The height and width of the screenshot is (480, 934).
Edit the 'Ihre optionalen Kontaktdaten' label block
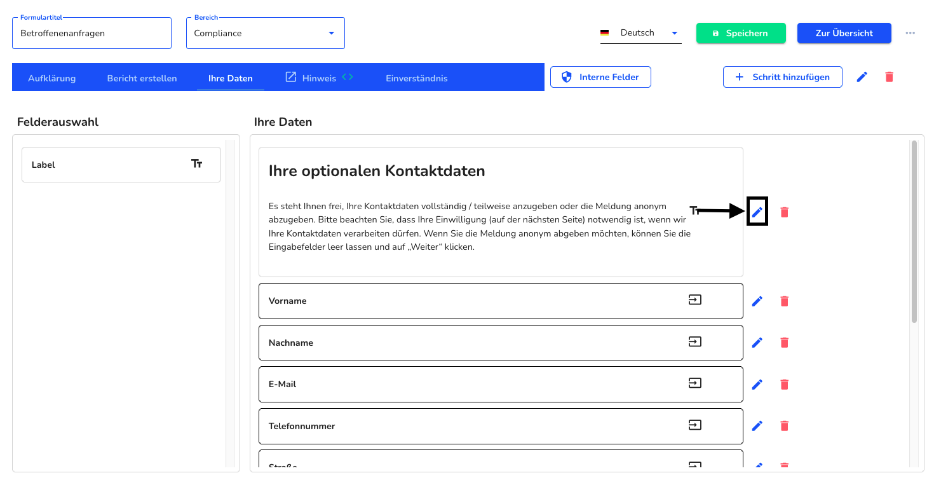[757, 212]
